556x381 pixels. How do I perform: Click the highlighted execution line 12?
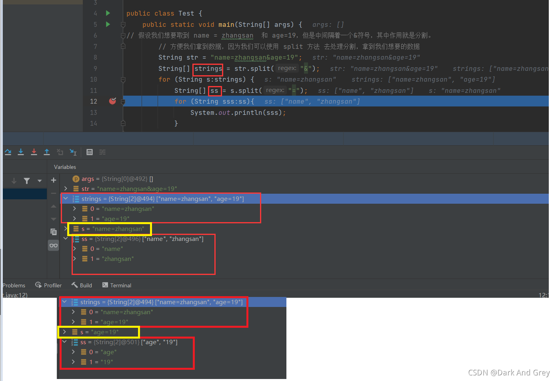click(336, 101)
